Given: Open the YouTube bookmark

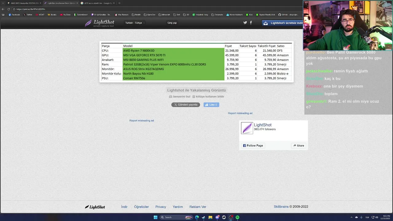Looking at the screenshot, I should point(65,15).
